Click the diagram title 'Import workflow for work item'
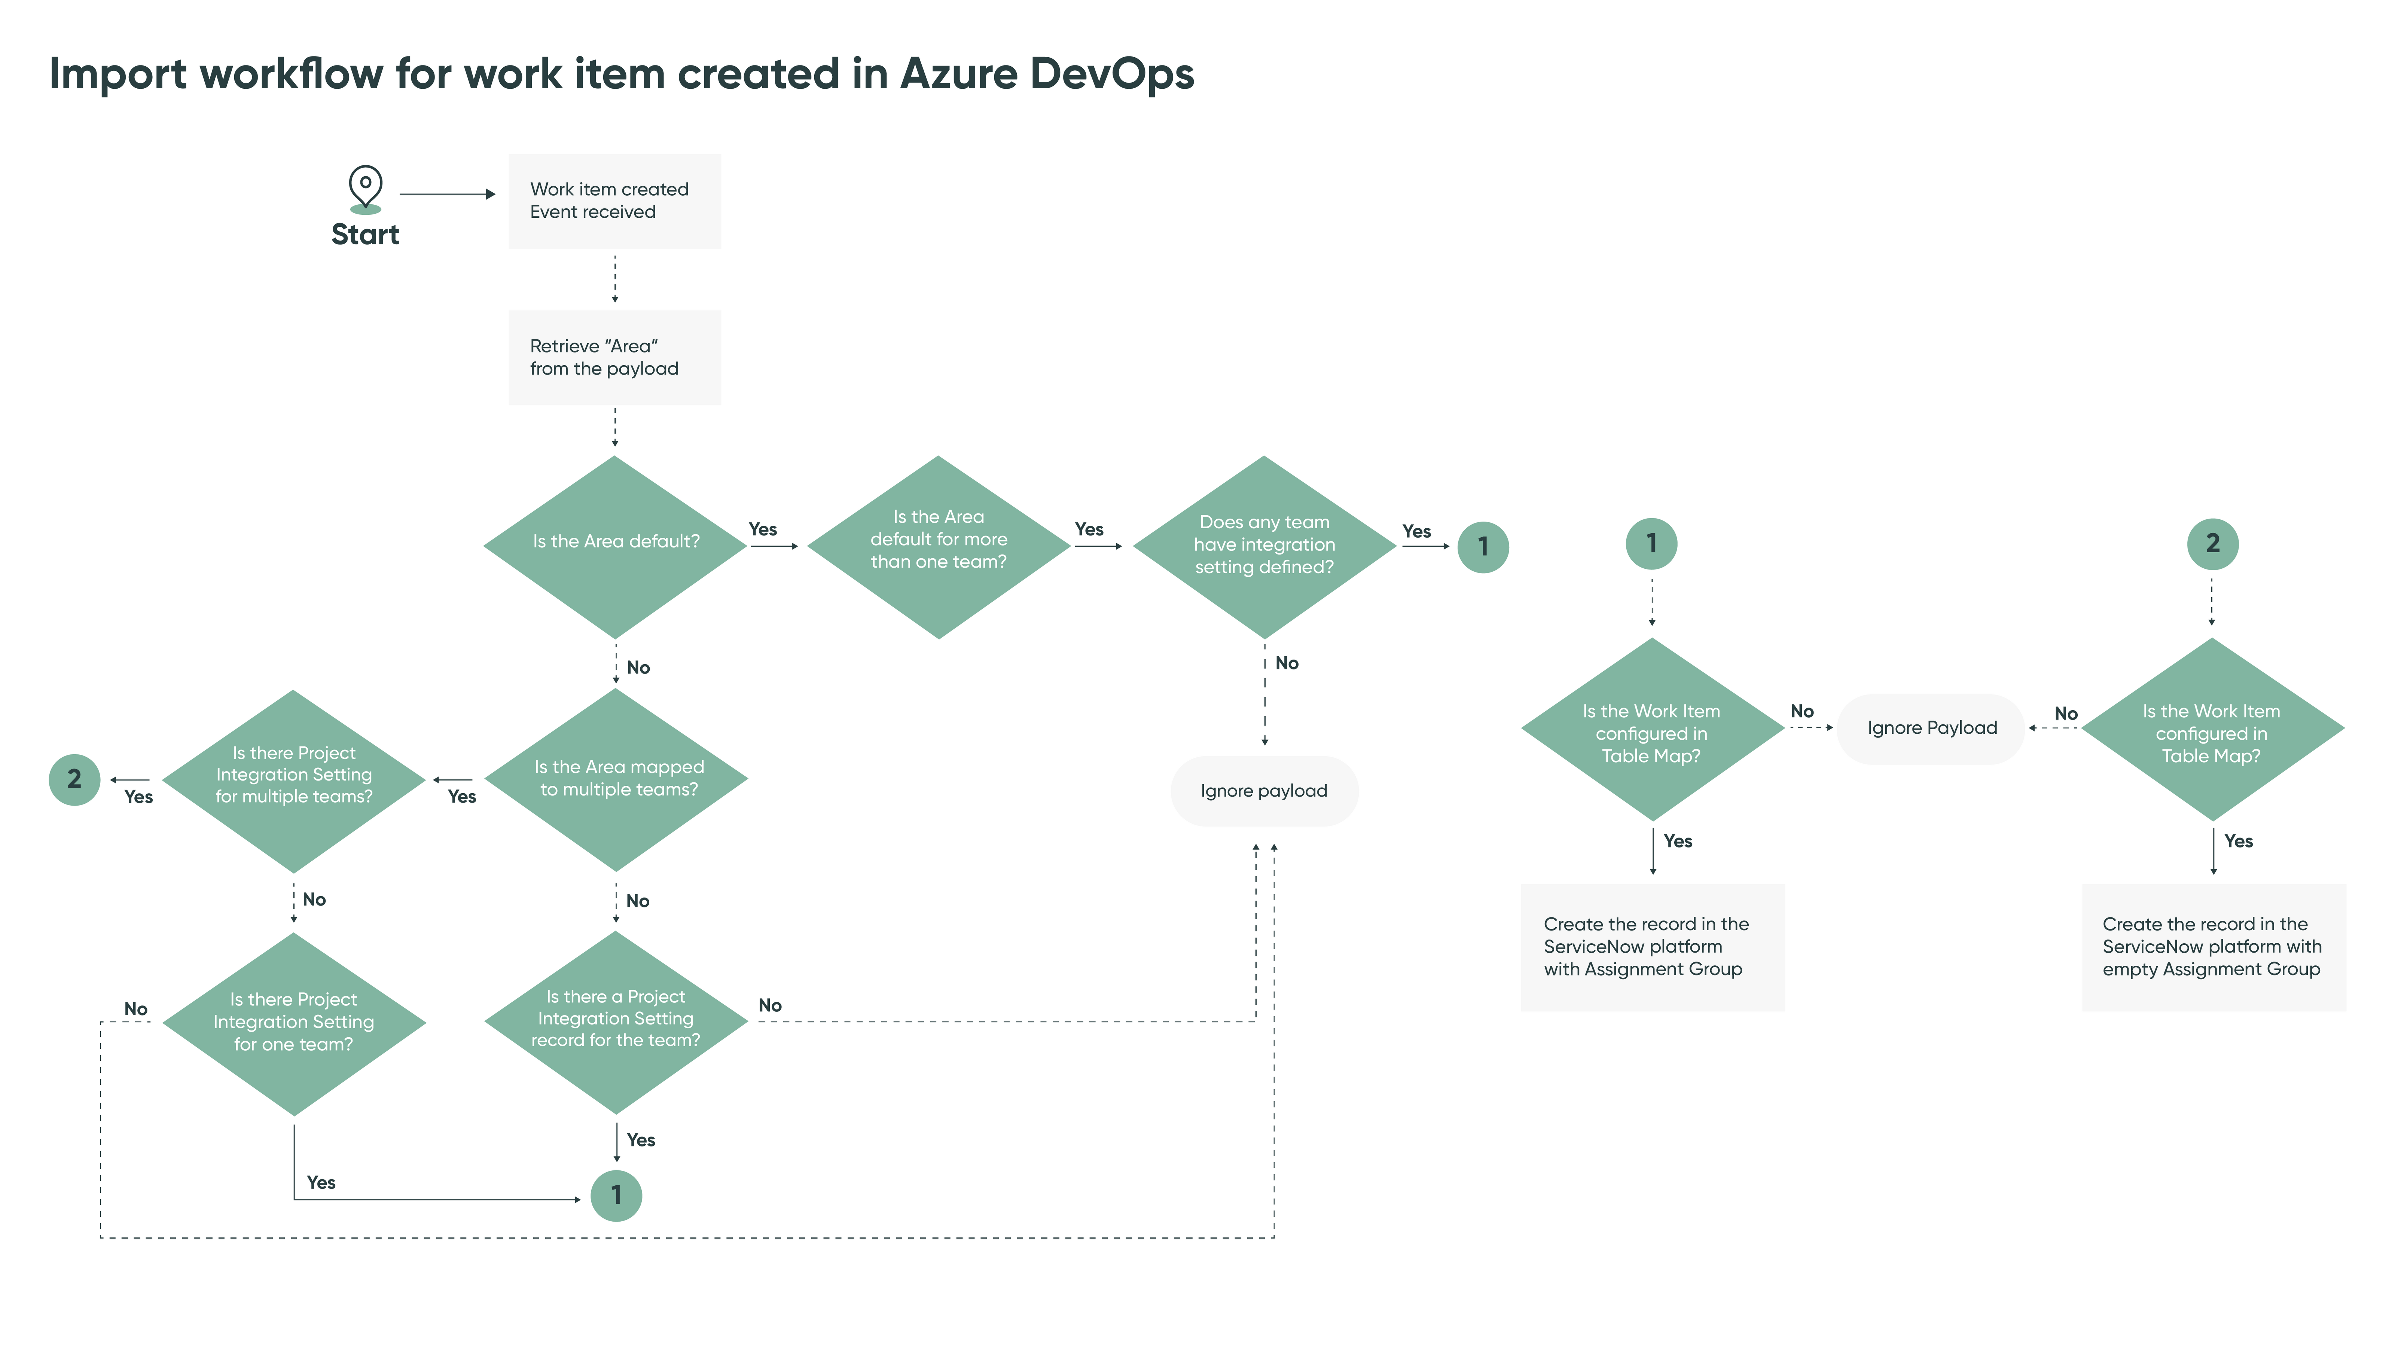2395x1347 pixels. (x=621, y=74)
